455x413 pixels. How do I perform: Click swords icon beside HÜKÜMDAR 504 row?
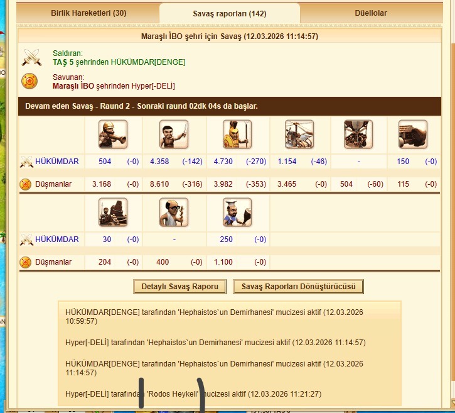26,162
